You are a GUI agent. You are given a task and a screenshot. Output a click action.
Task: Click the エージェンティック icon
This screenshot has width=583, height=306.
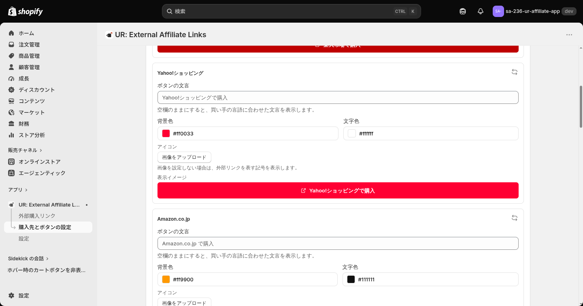(11, 173)
